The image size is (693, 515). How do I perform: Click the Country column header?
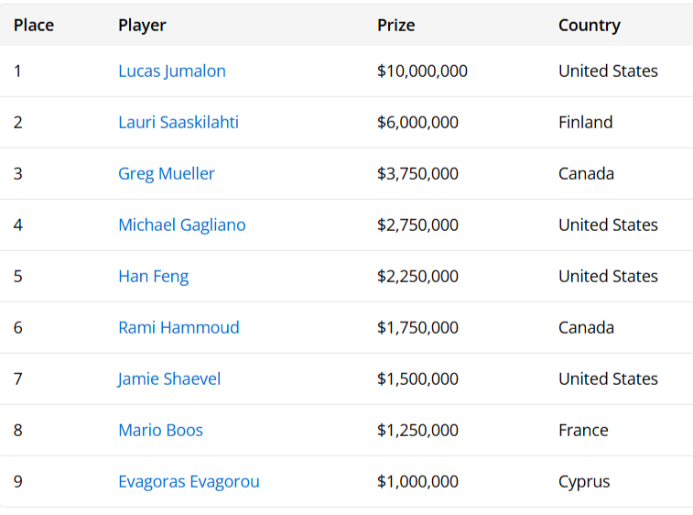click(590, 26)
